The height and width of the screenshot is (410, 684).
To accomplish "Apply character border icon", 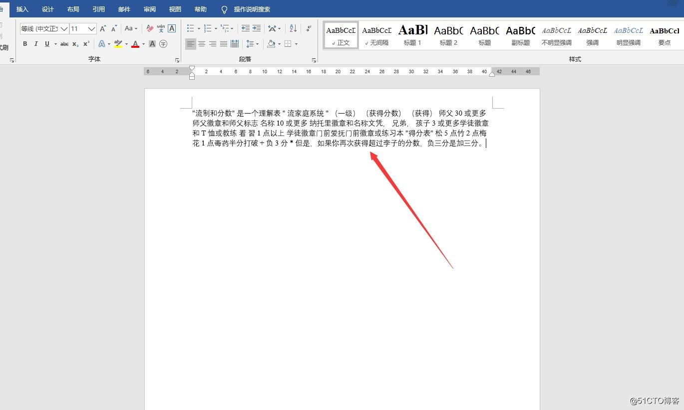I will pos(172,28).
